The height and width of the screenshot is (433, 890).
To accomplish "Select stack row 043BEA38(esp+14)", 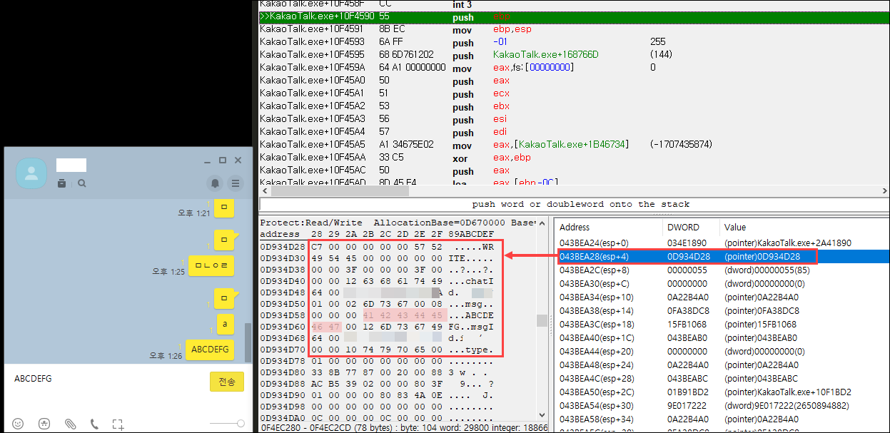I will 722,310.
